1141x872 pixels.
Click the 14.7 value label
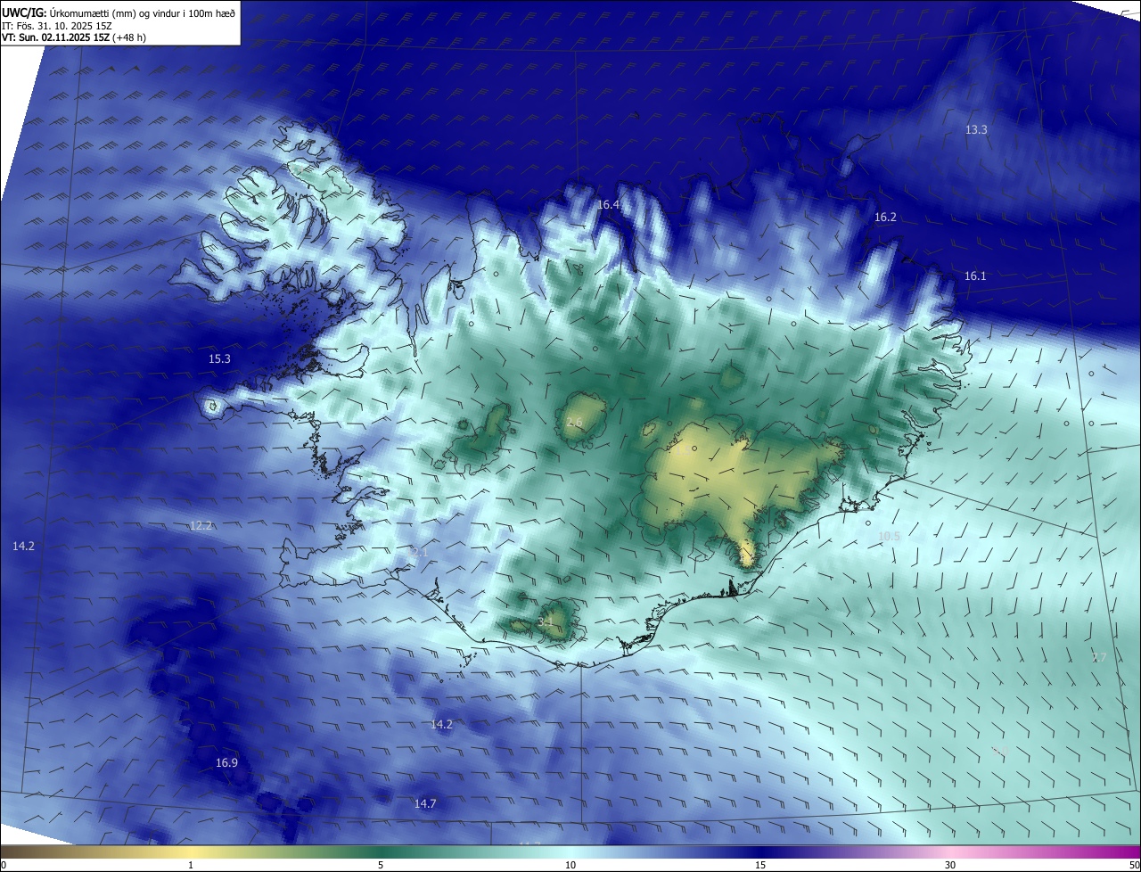pos(425,804)
